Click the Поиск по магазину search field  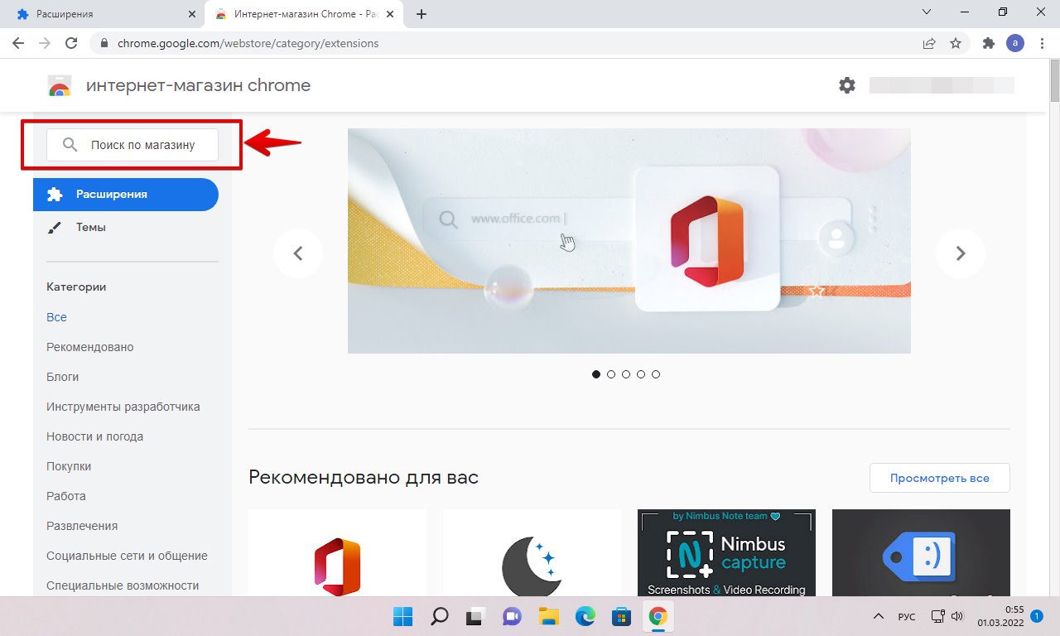click(x=132, y=145)
